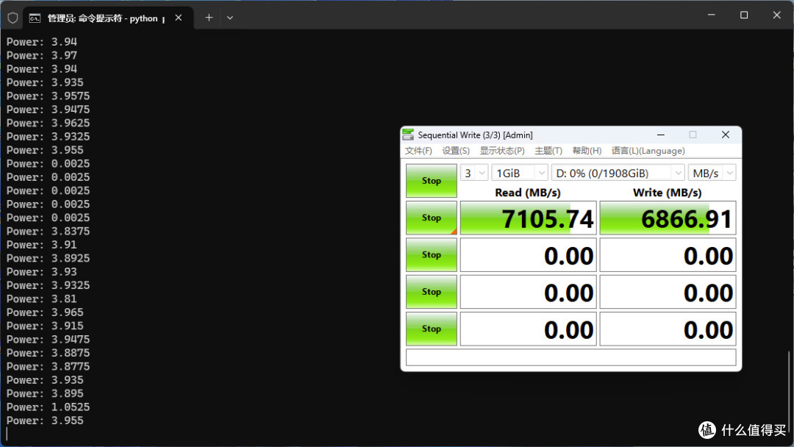The height and width of the screenshot is (447, 794).
Task: Open the drive dropdown showing D: 0% (0/1908GiB)
Action: coord(618,173)
